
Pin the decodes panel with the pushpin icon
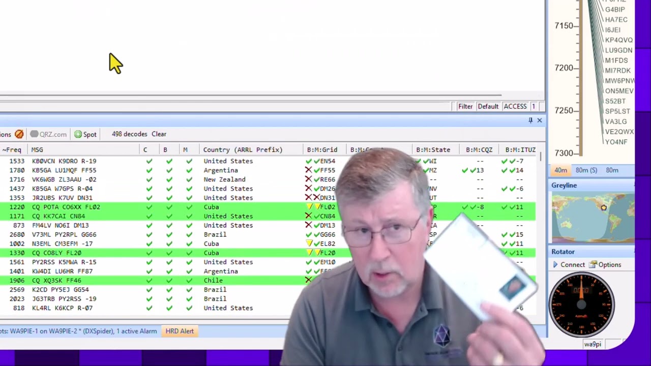530,120
